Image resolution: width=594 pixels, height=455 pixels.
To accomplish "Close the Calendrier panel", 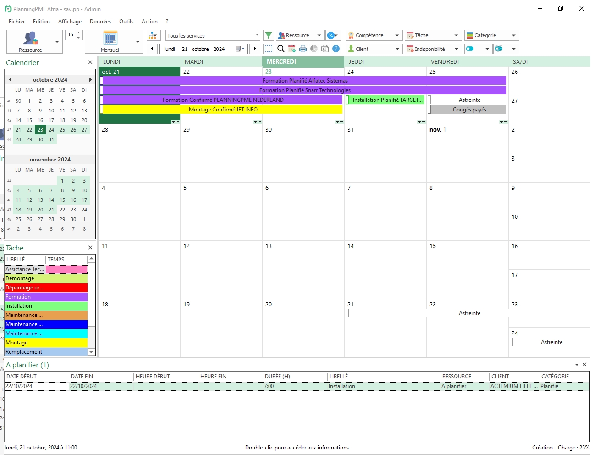I will 90,62.
